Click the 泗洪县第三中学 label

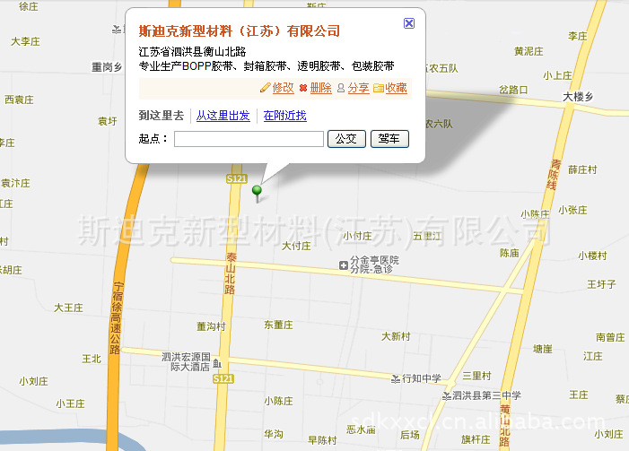pos(486,395)
